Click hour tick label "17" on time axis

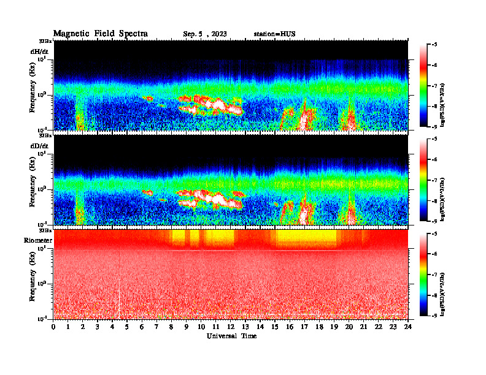[304, 327]
